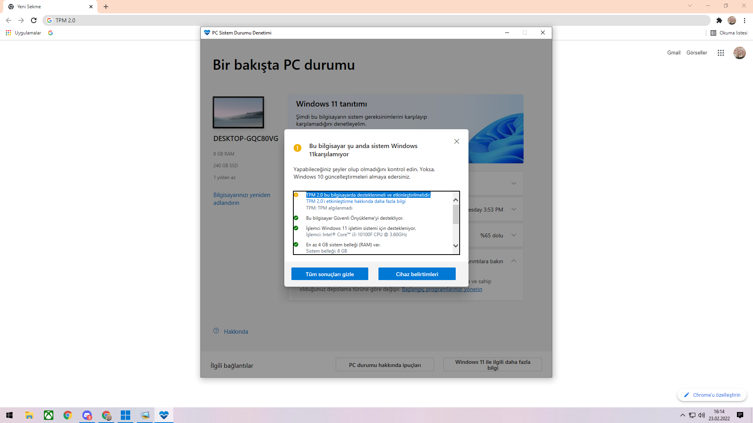Open TPM 2.0'ı etkinleştirme hakkında link
The width and height of the screenshot is (753, 423).
(x=356, y=201)
